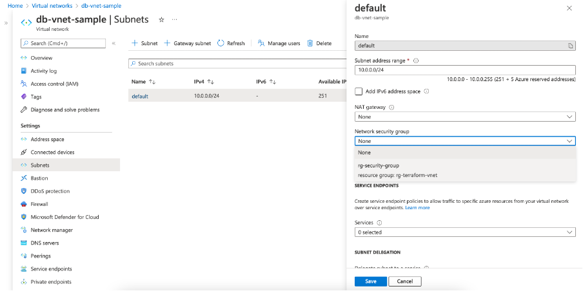The image size is (583, 291).
Task: Click the Overview sidebar icon
Action: (x=24, y=58)
